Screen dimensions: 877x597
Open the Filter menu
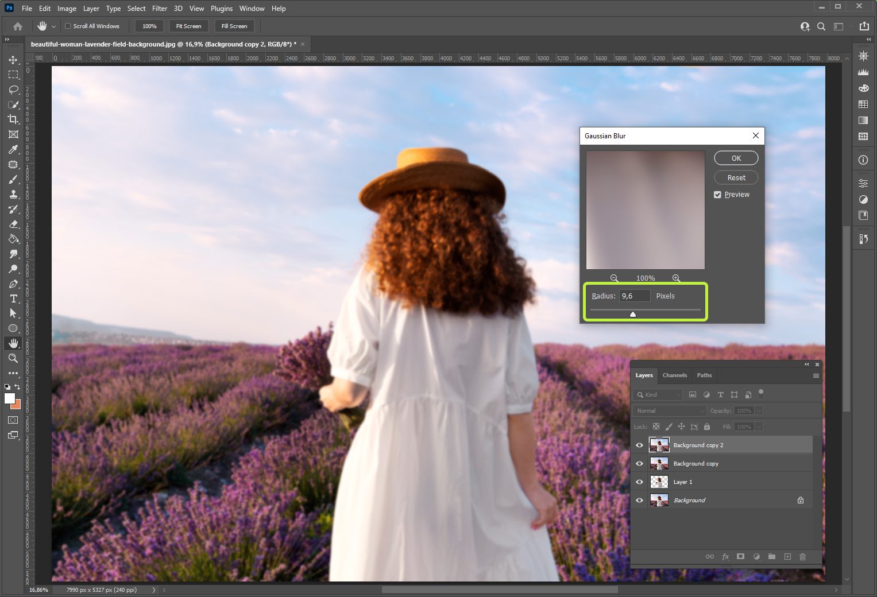(160, 9)
